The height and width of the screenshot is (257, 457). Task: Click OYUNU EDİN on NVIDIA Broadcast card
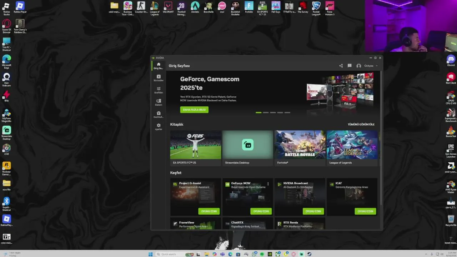pyautogui.click(x=313, y=211)
